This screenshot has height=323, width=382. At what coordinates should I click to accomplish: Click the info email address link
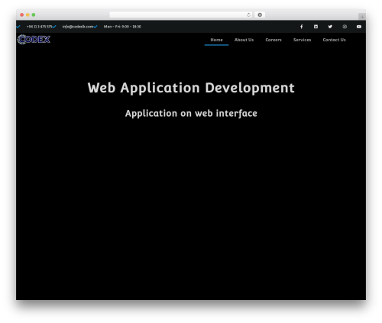[x=78, y=27]
